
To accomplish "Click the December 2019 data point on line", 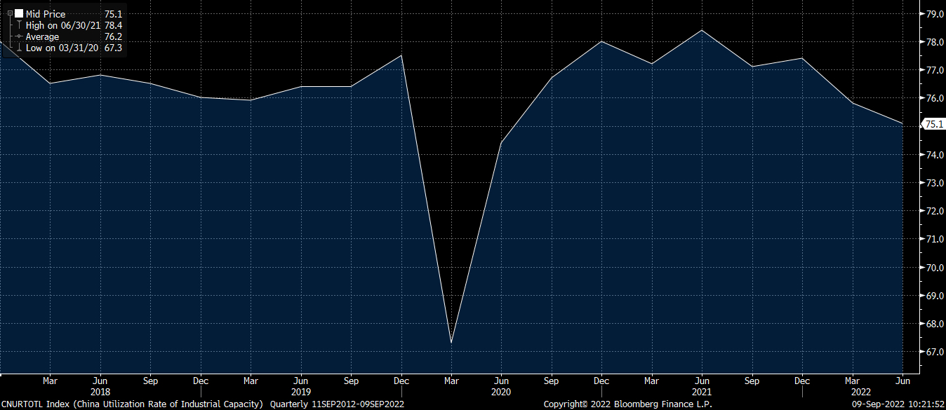I will 401,55.
